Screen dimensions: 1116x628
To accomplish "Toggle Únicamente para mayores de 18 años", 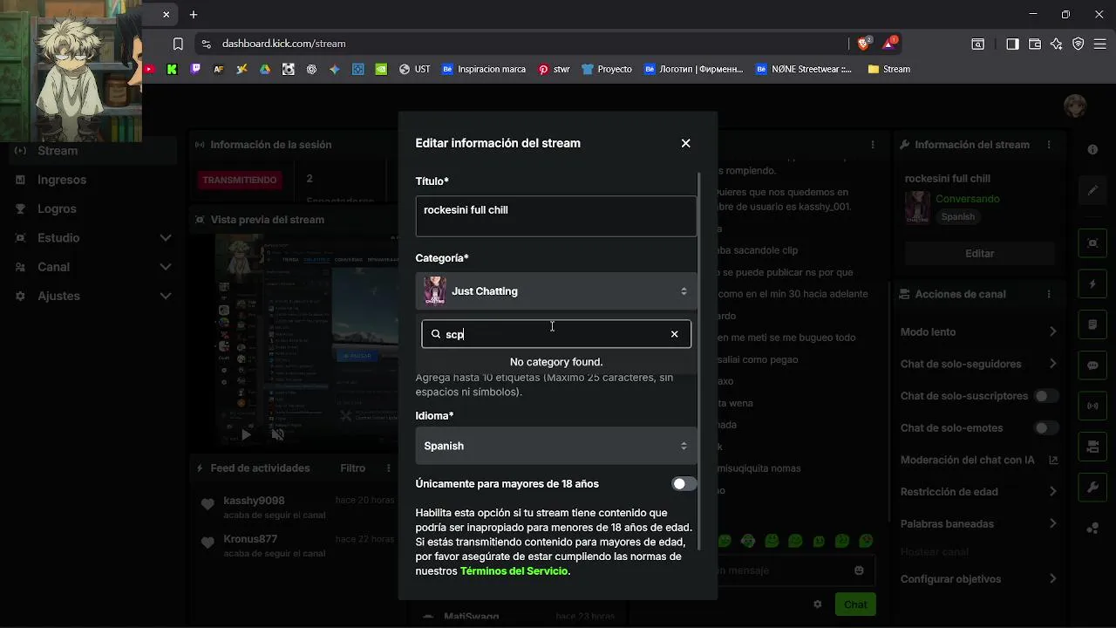I will click(x=684, y=484).
